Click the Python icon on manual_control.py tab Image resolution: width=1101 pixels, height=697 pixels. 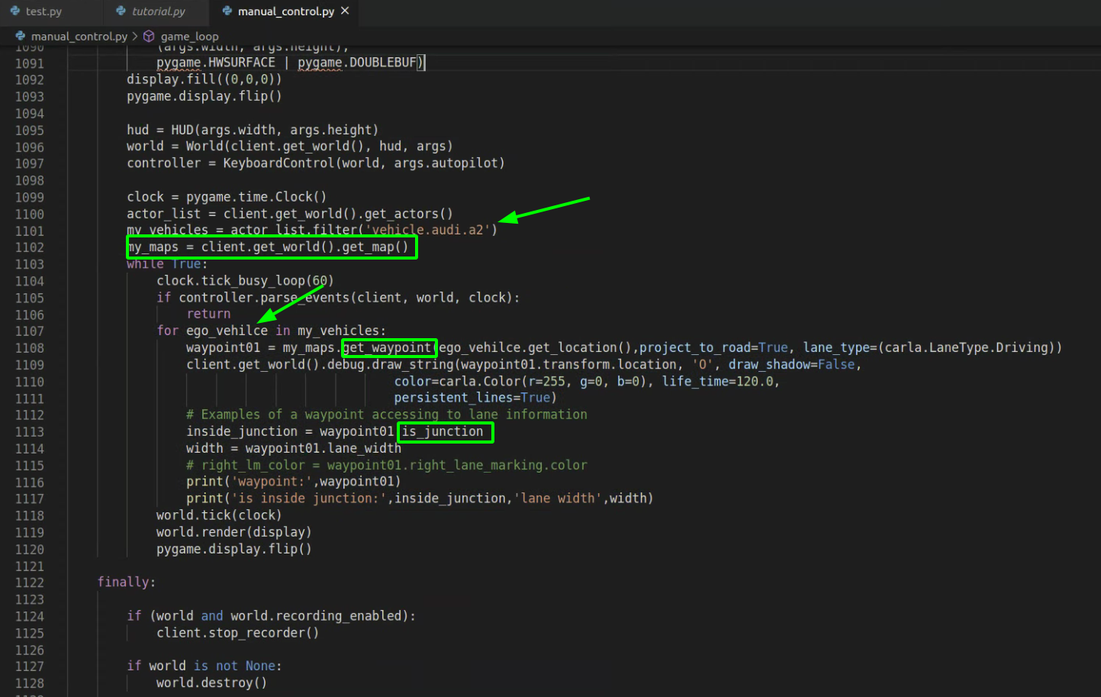[227, 11]
